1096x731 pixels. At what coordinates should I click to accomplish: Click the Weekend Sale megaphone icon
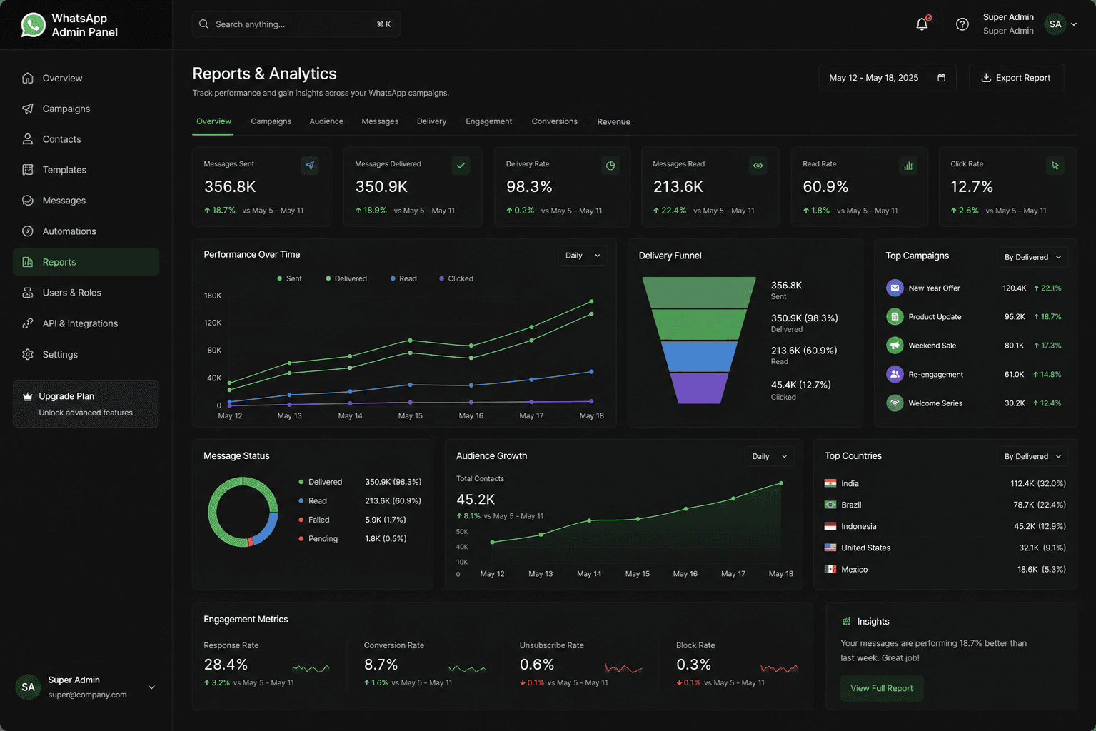pyautogui.click(x=895, y=346)
